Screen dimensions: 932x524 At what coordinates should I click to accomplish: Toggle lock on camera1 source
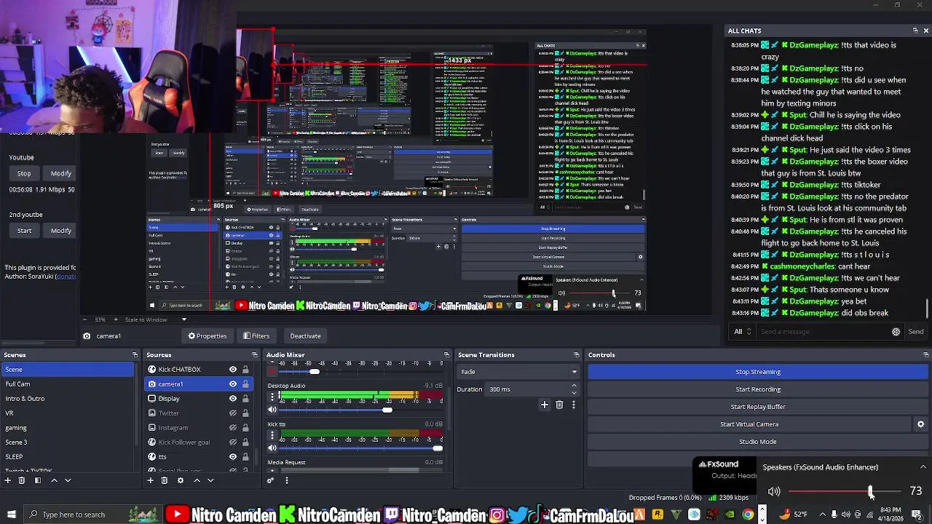point(245,384)
